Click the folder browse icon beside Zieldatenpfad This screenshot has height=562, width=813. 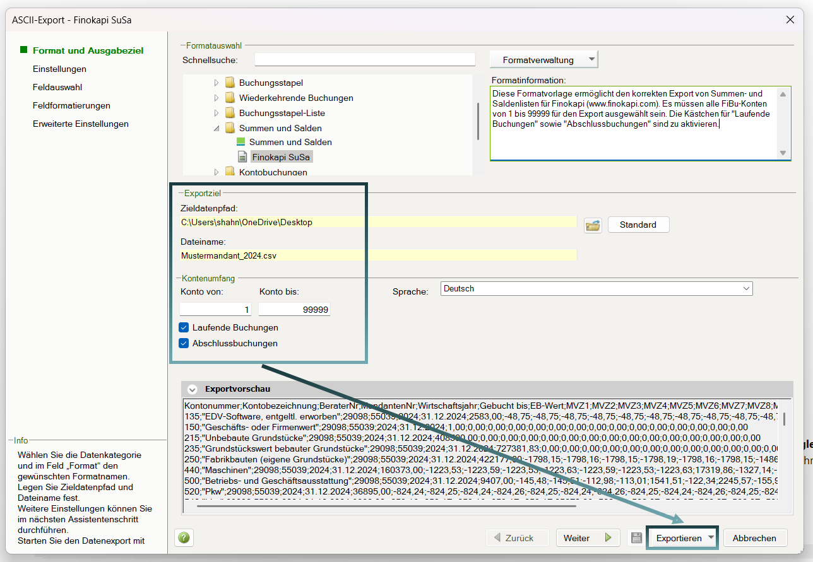pyautogui.click(x=593, y=224)
